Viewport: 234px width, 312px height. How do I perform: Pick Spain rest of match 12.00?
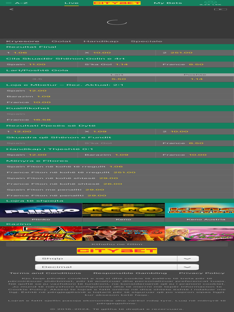(x=117, y=90)
